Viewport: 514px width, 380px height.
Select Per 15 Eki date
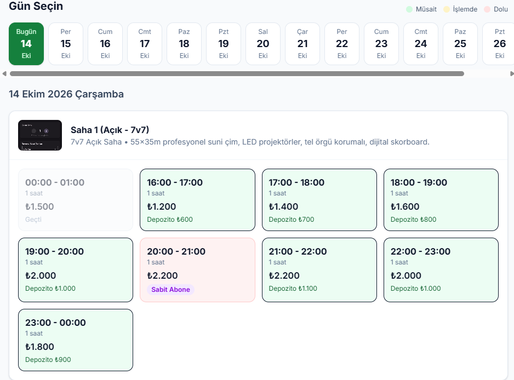click(66, 44)
